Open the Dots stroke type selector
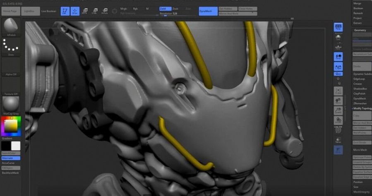Viewport: 372px width, 196px height. click(x=11, y=47)
